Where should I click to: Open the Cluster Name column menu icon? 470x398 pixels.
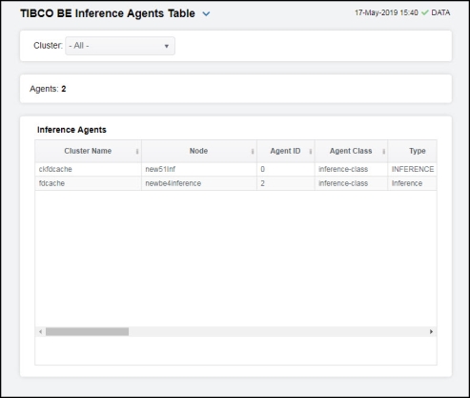coord(137,152)
